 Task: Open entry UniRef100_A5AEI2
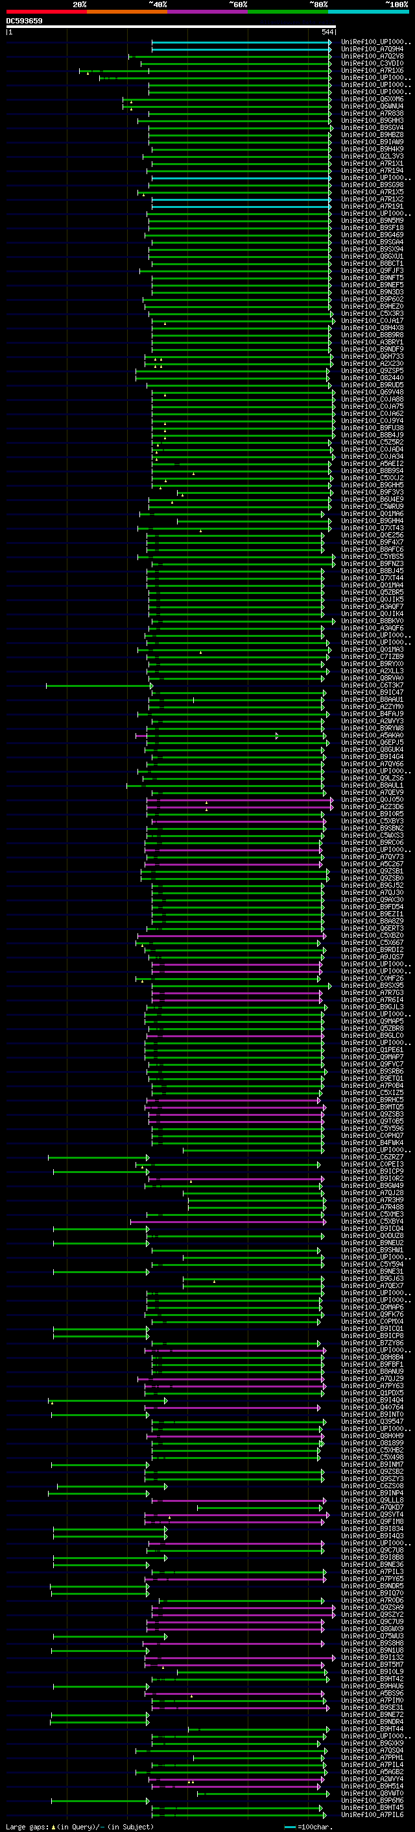pos(372,464)
